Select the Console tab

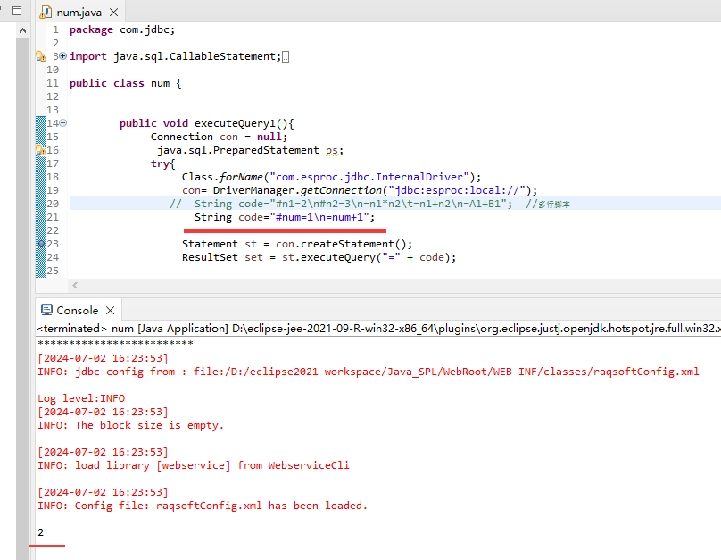click(77, 310)
